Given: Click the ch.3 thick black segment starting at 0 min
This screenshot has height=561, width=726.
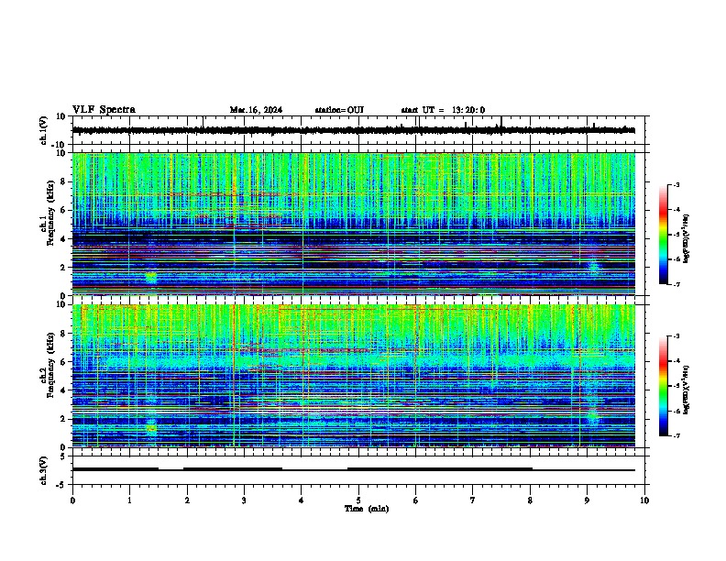Looking at the screenshot, I should 115,469.
